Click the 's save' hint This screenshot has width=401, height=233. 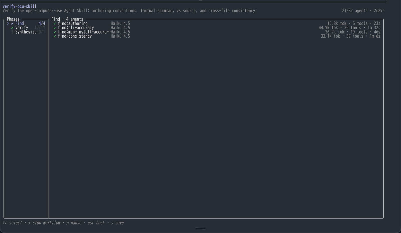117,223
